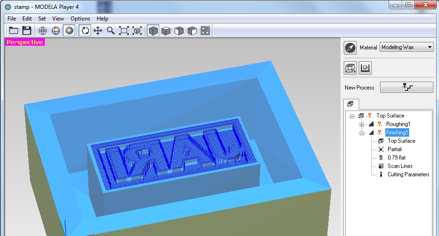Select Top Surface under Finishing1
This screenshot has height=236, width=439.
tap(401, 141)
